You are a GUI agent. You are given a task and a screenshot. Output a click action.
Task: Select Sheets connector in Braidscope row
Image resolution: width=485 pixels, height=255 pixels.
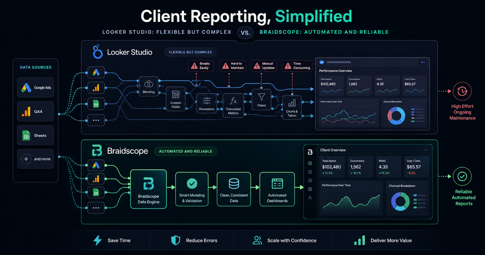coord(96,193)
